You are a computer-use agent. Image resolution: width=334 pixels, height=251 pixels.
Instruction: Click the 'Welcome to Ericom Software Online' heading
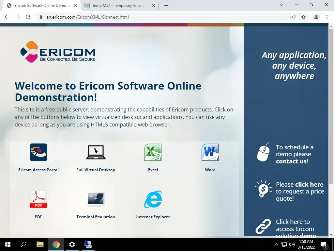coord(108,92)
